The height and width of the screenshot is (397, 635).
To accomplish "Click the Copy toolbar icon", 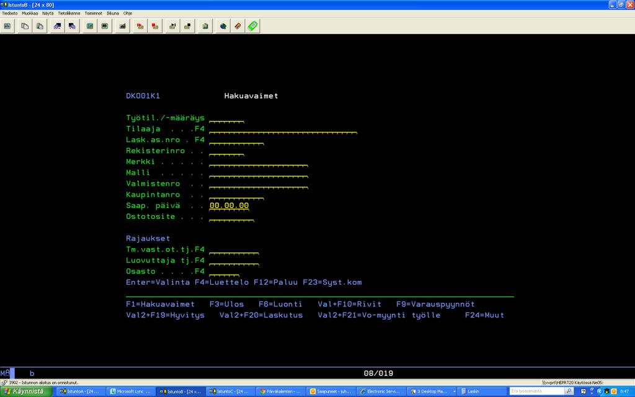I will (25, 26).
